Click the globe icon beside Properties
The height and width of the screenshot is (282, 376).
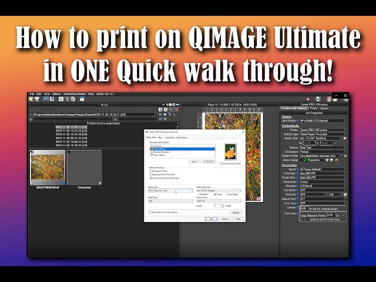pyautogui.click(x=327, y=160)
